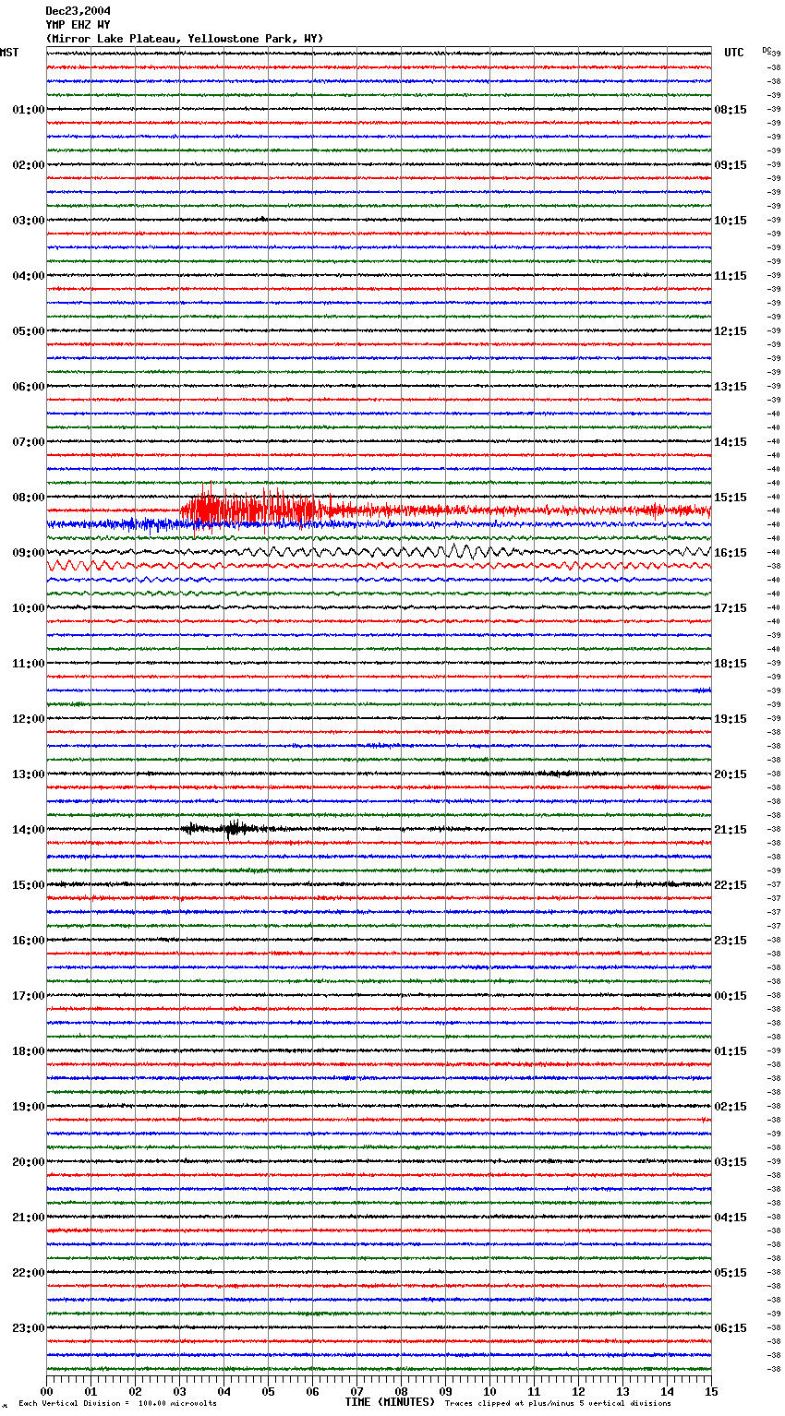Click the 21:15 UTC time label
Screen dimensions: 785x1416
[x=731, y=830]
